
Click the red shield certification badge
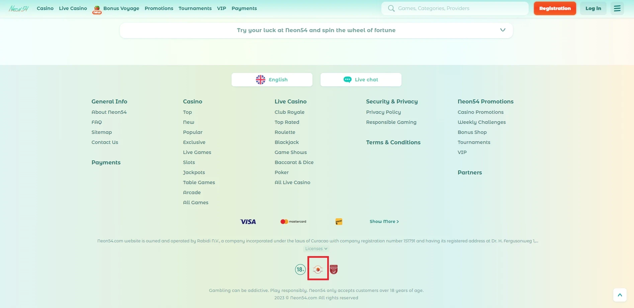(x=334, y=269)
